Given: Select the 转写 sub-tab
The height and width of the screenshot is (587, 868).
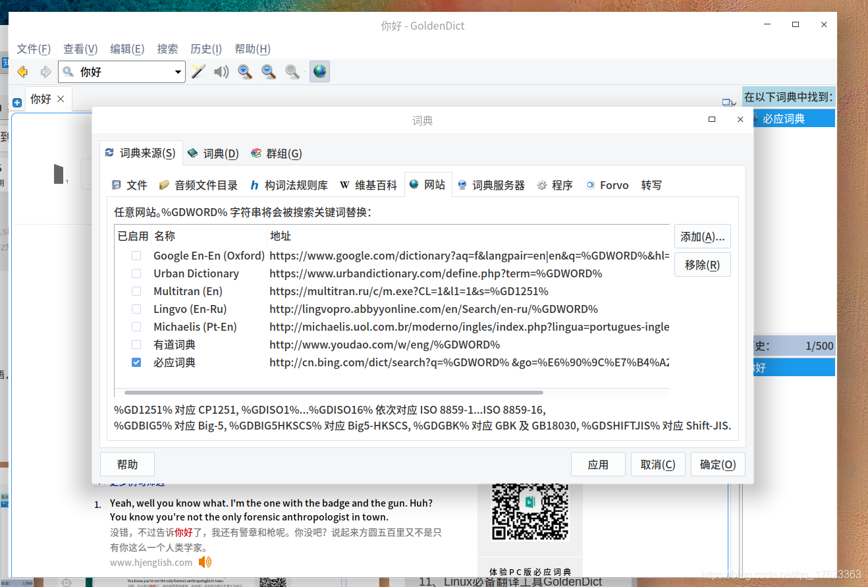Looking at the screenshot, I should [651, 185].
